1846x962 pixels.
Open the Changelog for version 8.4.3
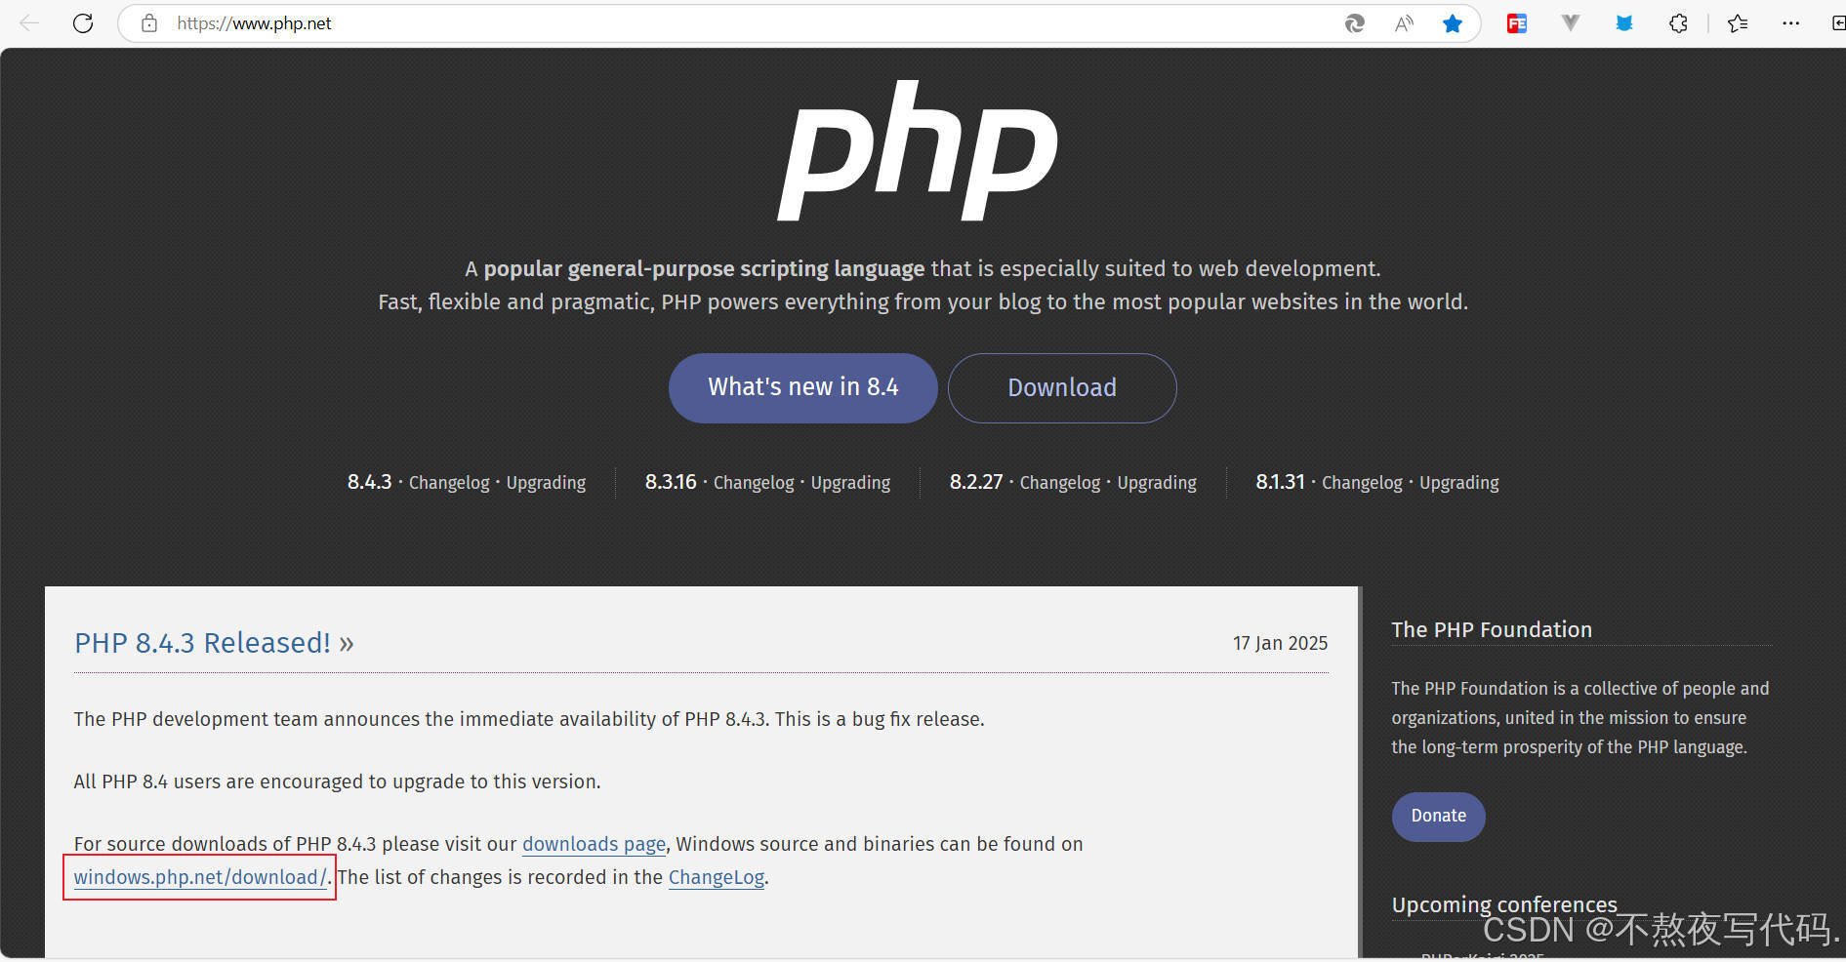click(x=449, y=482)
